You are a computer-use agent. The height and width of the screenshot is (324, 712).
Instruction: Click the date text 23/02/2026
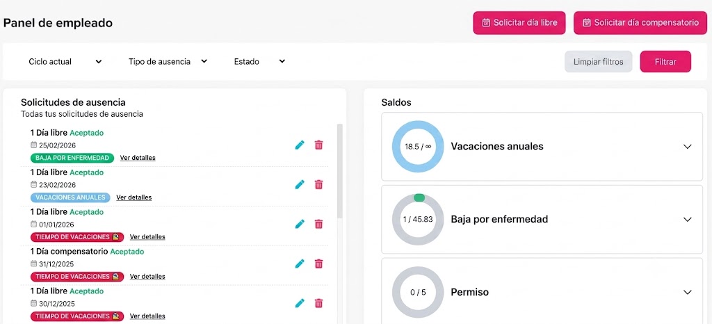(x=57, y=185)
